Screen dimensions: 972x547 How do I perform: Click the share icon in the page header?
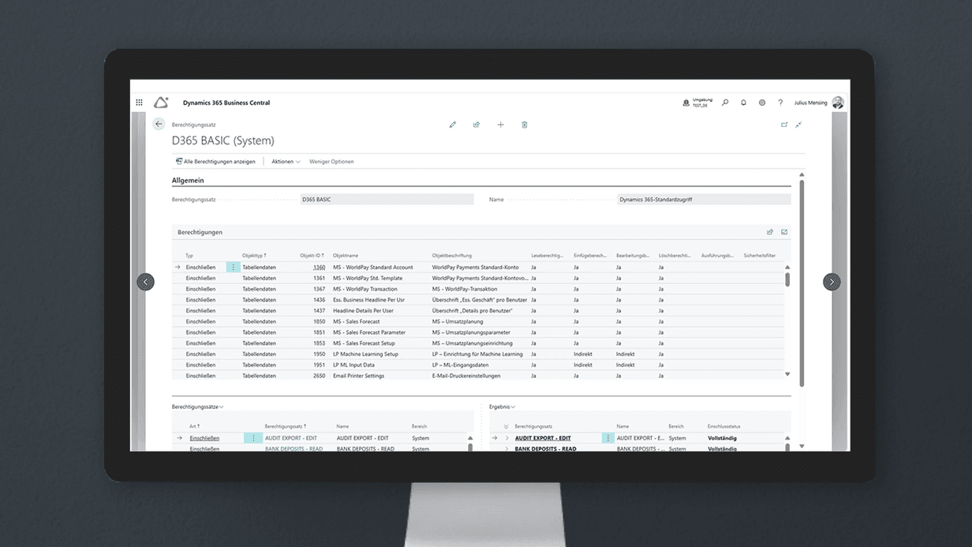pos(477,125)
